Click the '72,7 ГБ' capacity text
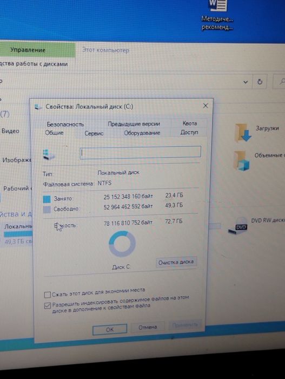285x379 pixels. (174, 221)
